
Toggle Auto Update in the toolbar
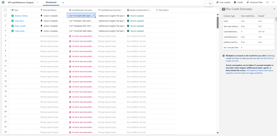(x=223, y=2)
